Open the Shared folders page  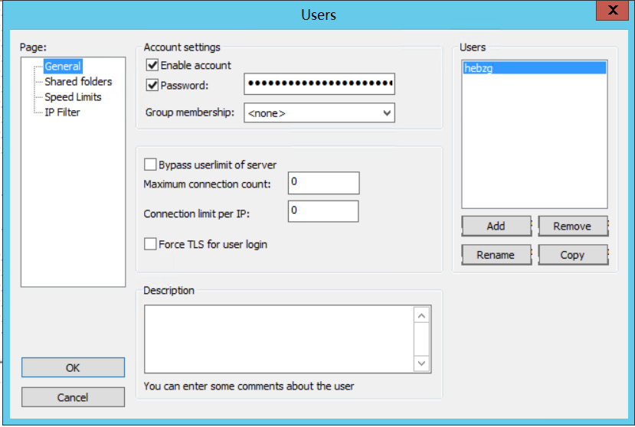78,82
